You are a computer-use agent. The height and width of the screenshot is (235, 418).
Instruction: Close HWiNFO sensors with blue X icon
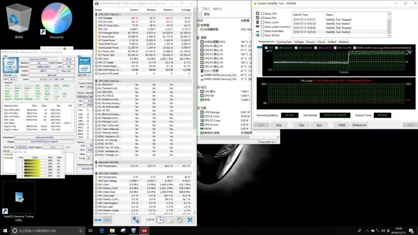(190, 220)
